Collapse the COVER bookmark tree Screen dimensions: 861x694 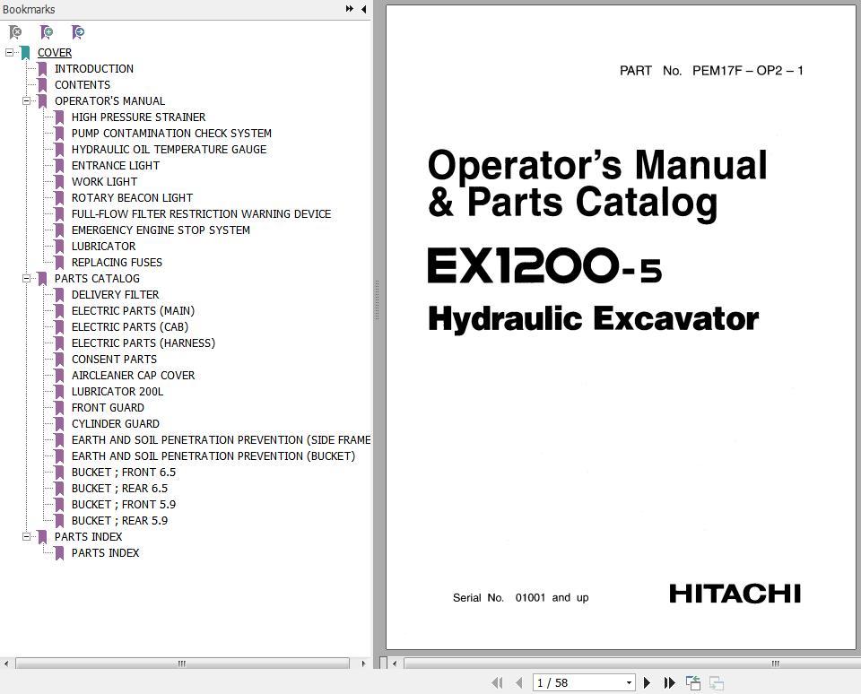coord(9,53)
